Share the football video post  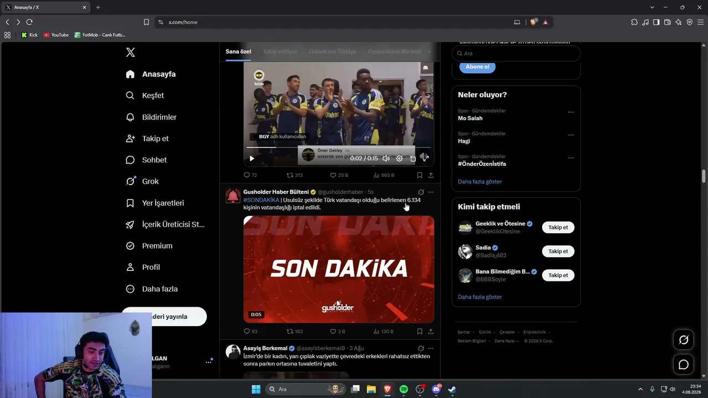431,175
